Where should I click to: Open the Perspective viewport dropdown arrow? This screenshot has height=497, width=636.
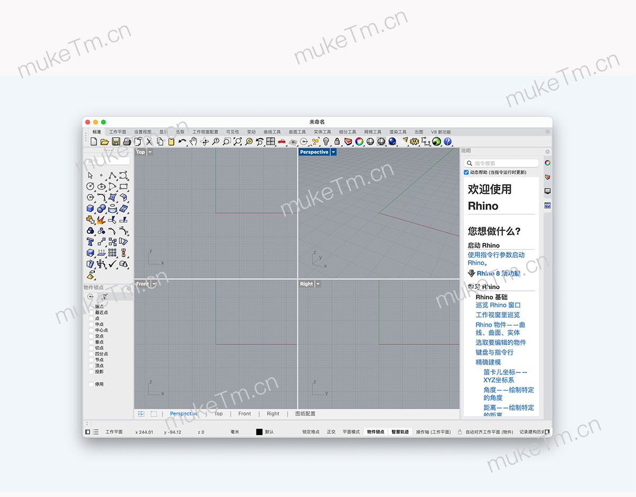tap(333, 152)
